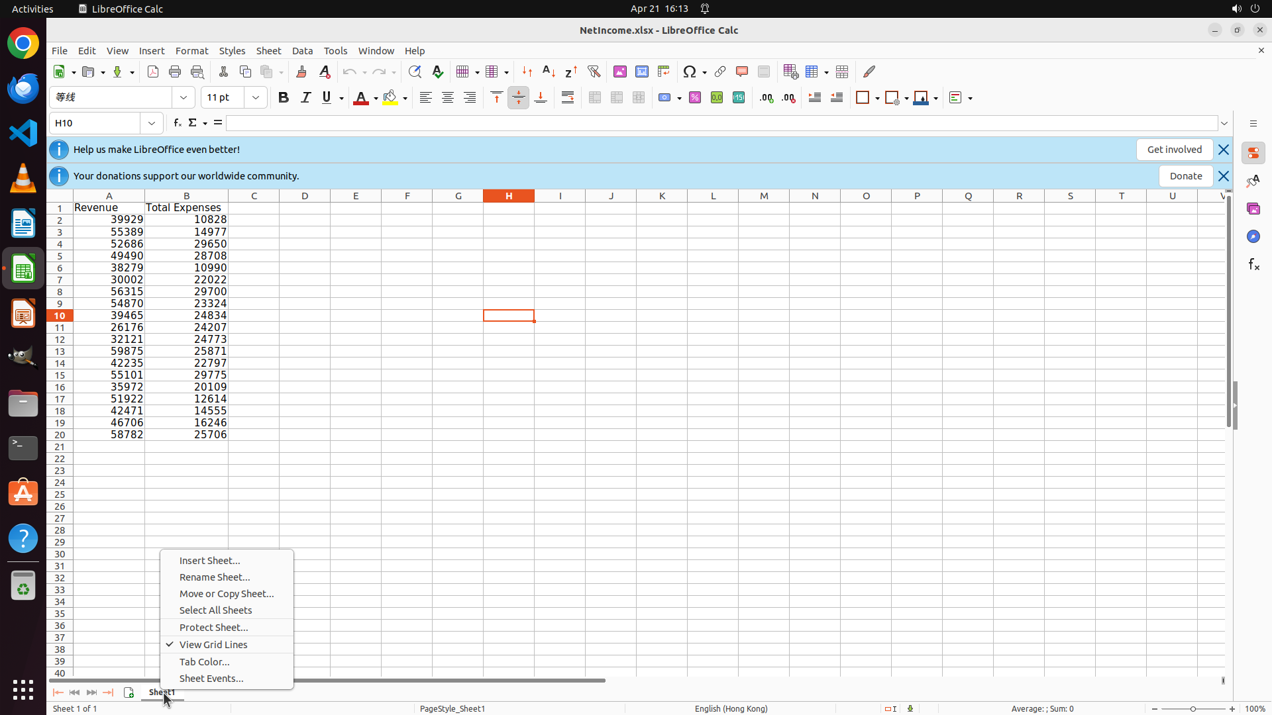Open the Function Wizard icon

(x=177, y=123)
